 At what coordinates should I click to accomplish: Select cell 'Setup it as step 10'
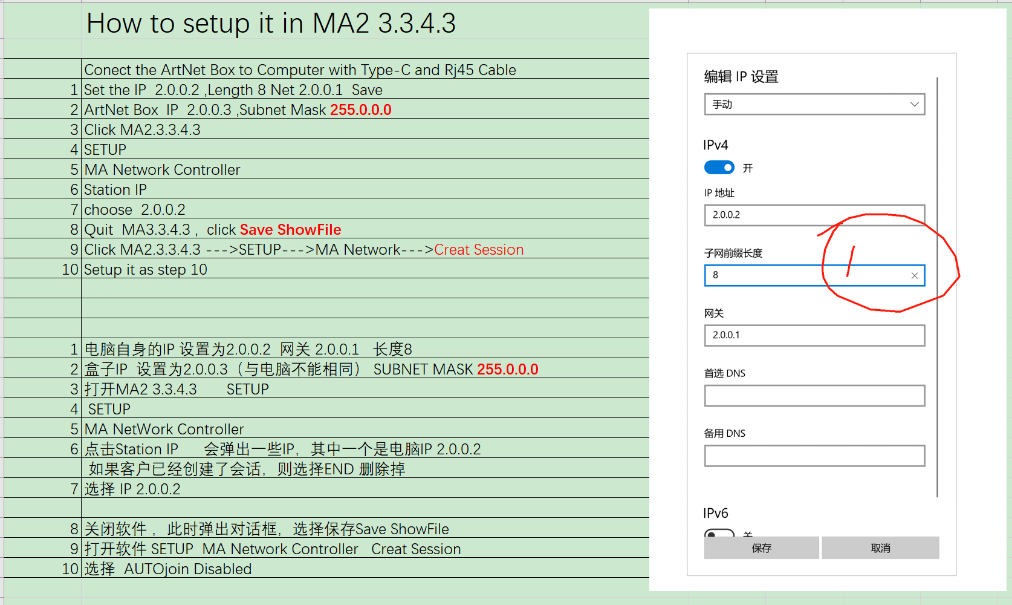pyautogui.click(x=365, y=269)
